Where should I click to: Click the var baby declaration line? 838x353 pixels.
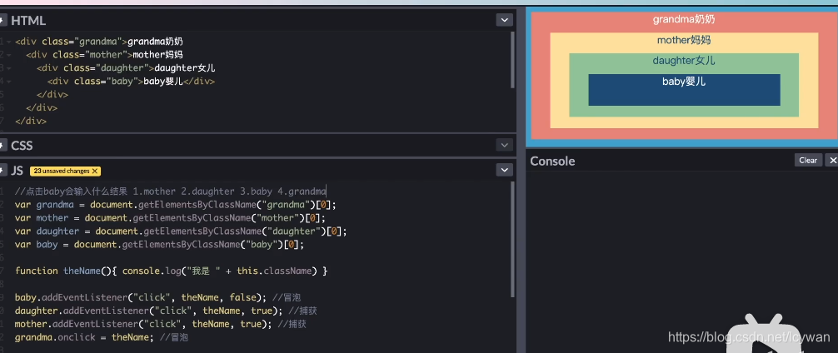click(x=159, y=245)
